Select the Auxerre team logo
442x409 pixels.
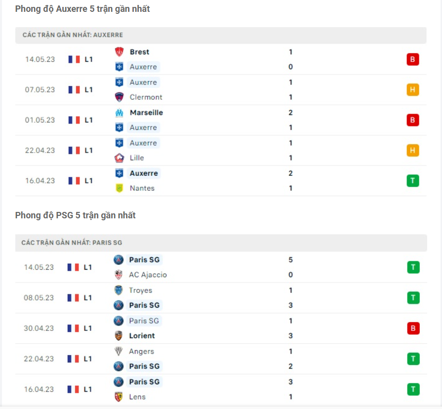point(119,67)
